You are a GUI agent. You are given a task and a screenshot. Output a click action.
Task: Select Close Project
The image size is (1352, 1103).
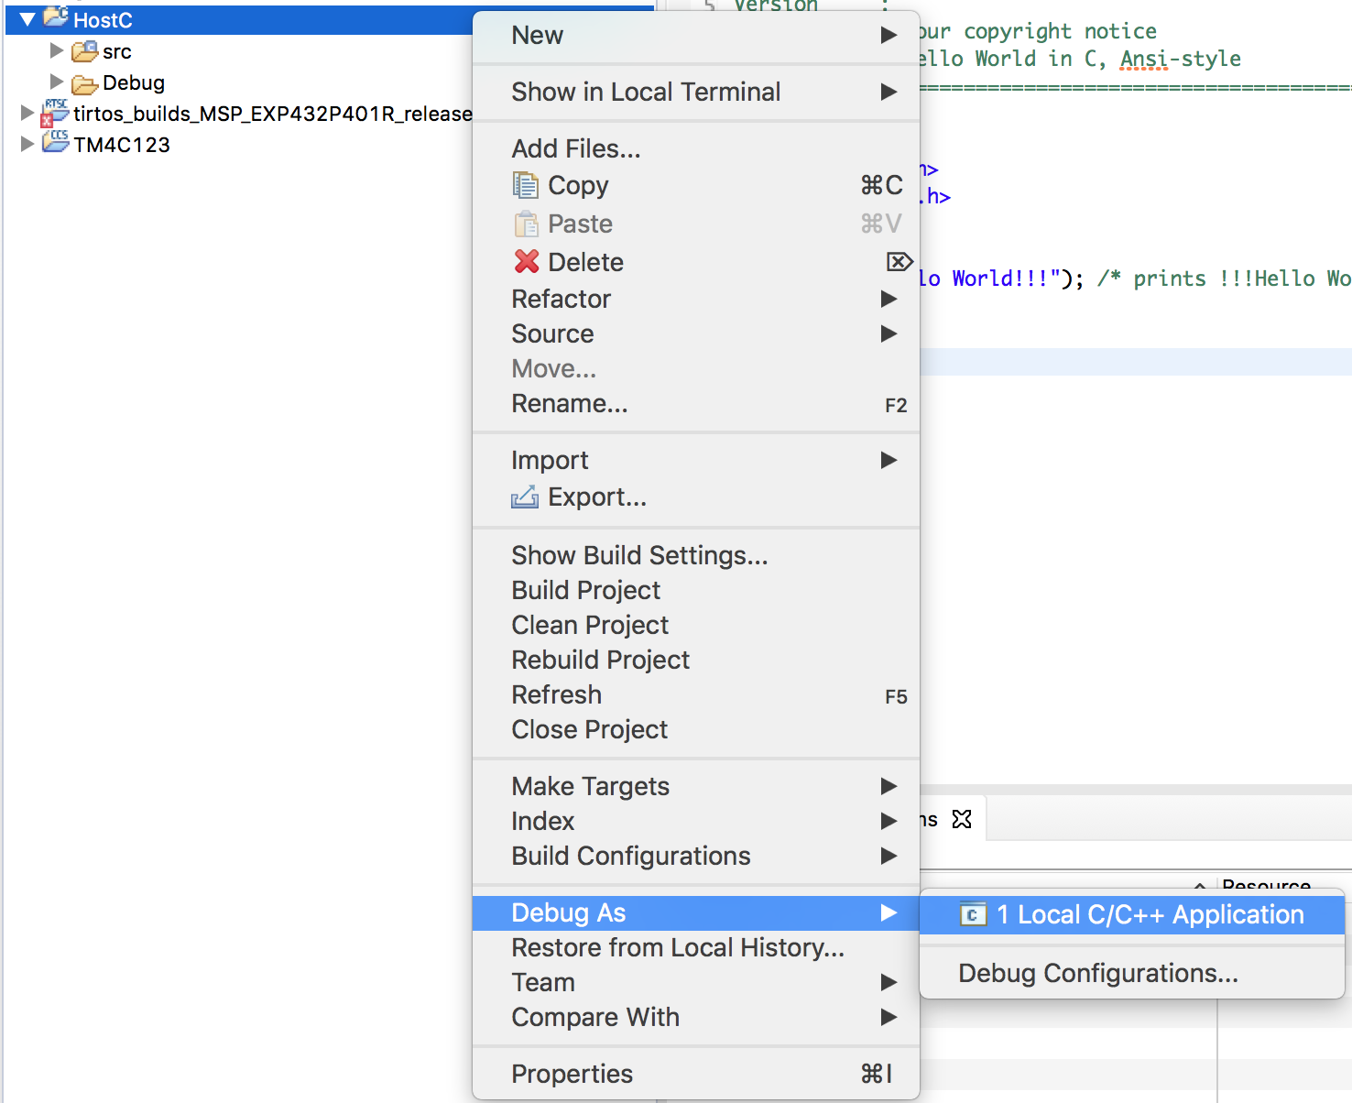coord(696,729)
